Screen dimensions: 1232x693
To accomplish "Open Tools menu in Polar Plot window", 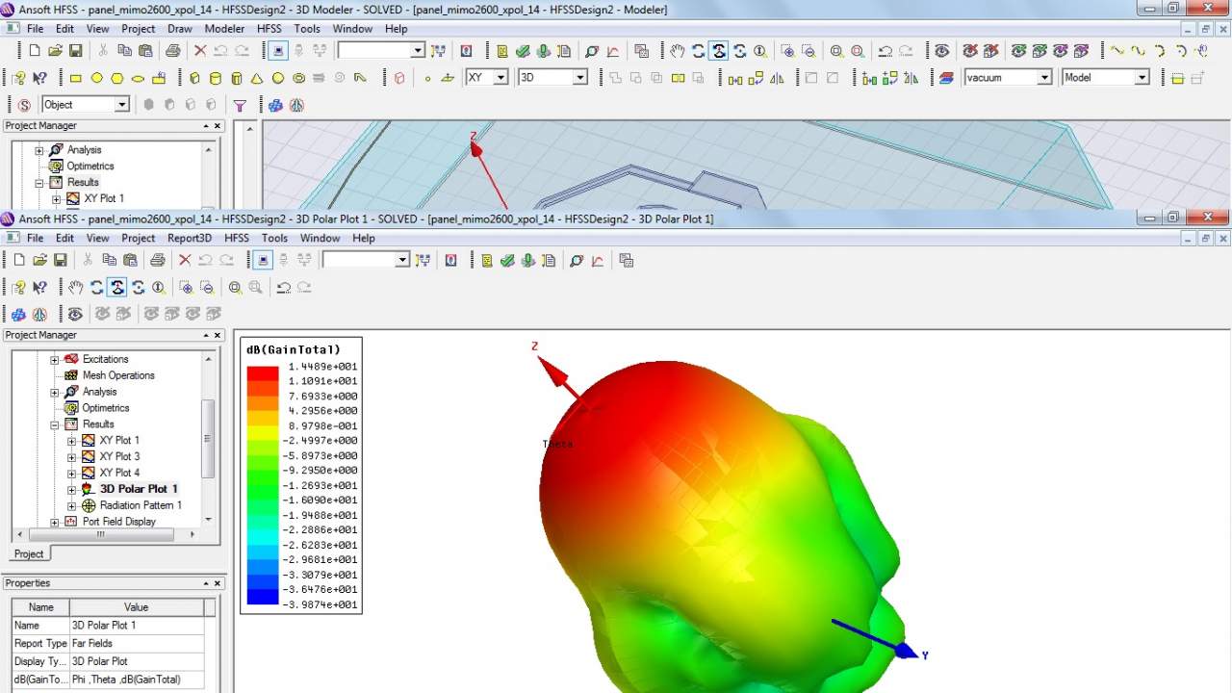I will (x=274, y=238).
